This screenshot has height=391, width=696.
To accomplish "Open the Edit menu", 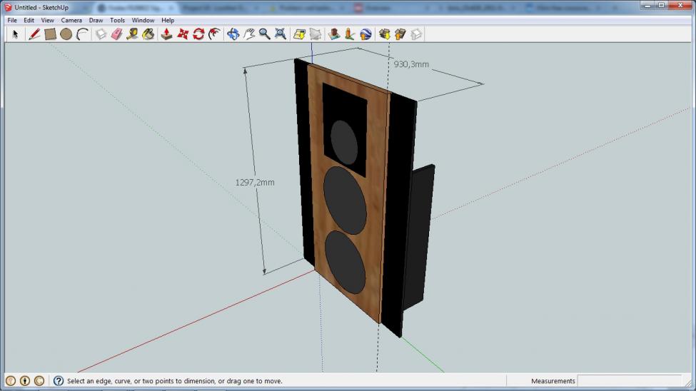I will [29, 21].
